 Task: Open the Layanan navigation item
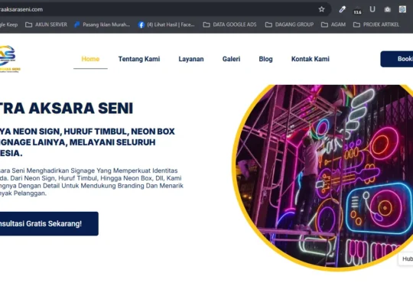pyautogui.click(x=191, y=59)
